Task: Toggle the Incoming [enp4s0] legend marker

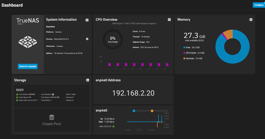Action: (134, 111)
